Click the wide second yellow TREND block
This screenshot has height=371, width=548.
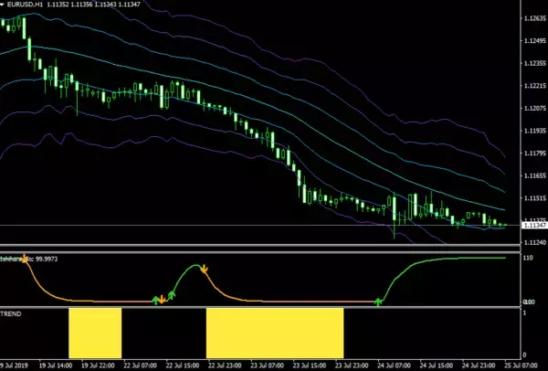click(274, 333)
